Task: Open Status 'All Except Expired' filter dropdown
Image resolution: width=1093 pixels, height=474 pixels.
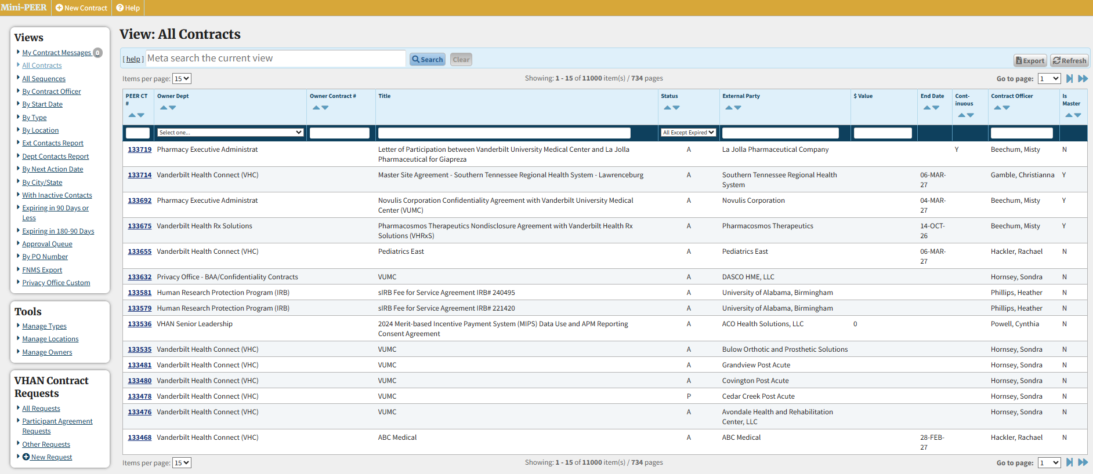Action: coord(689,133)
